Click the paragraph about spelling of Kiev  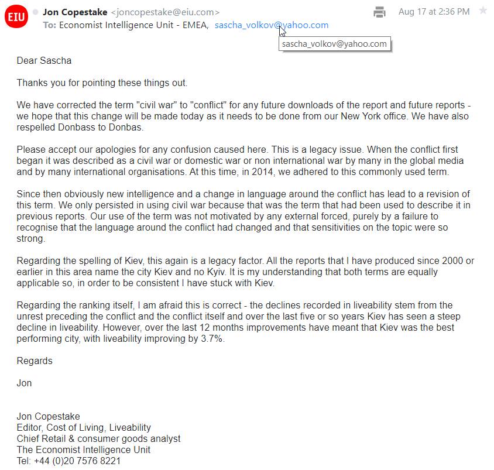point(245,272)
